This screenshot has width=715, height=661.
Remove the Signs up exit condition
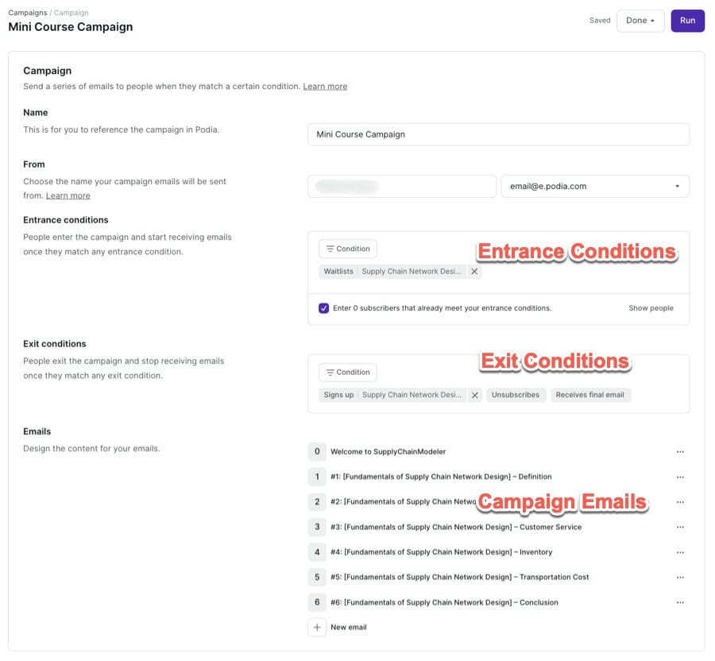pyautogui.click(x=475, y=395)
